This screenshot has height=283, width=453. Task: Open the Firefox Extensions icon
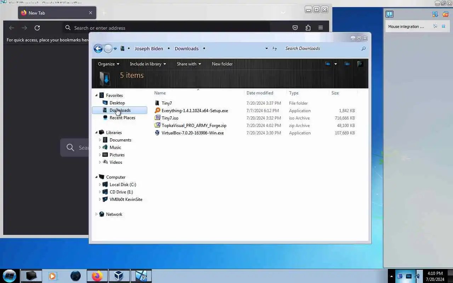point(308,28)
